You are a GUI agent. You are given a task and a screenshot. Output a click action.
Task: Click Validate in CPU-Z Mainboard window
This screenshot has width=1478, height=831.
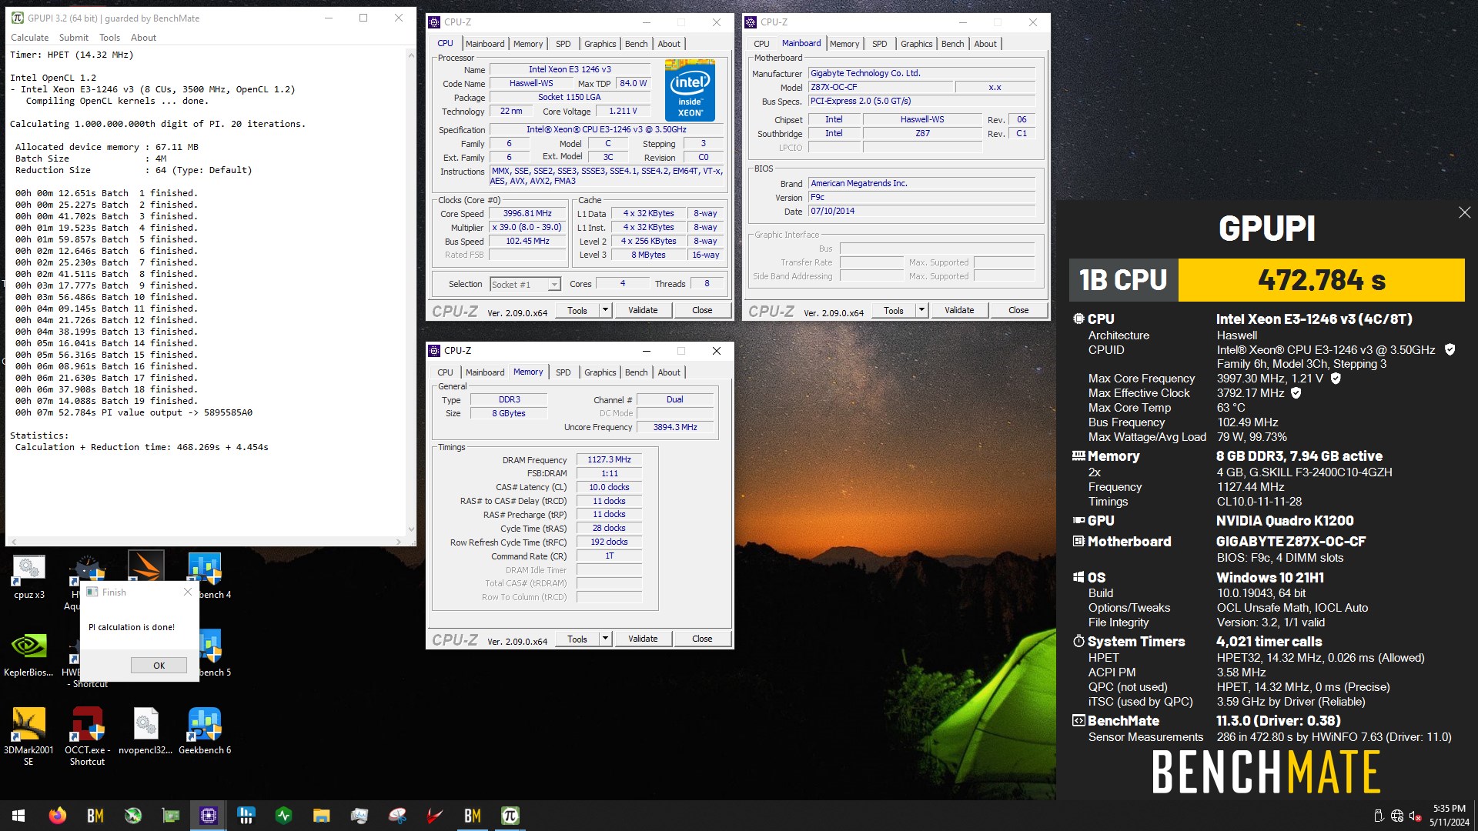click(959, 310)
